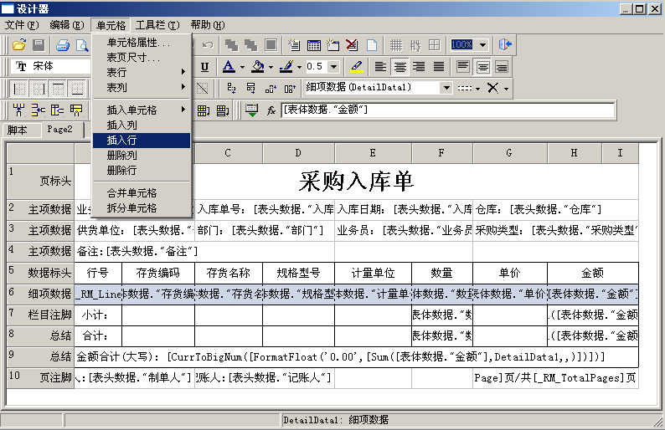Open print preview with magnifier icon
665x430 pixels.
pos(82,45)
